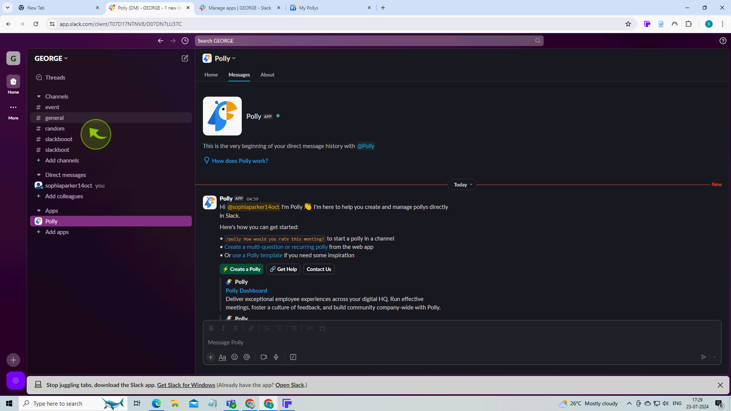Click the inline code icon in composer
Image resolution: width=731 pixels, height=411 pixels.
click(310, 328)
